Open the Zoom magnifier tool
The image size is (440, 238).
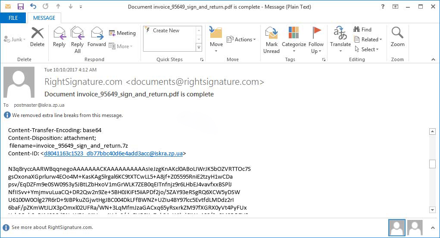pos(397,37)
